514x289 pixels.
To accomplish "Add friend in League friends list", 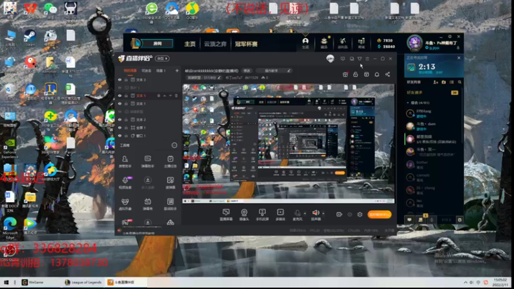I will (436, 82).
